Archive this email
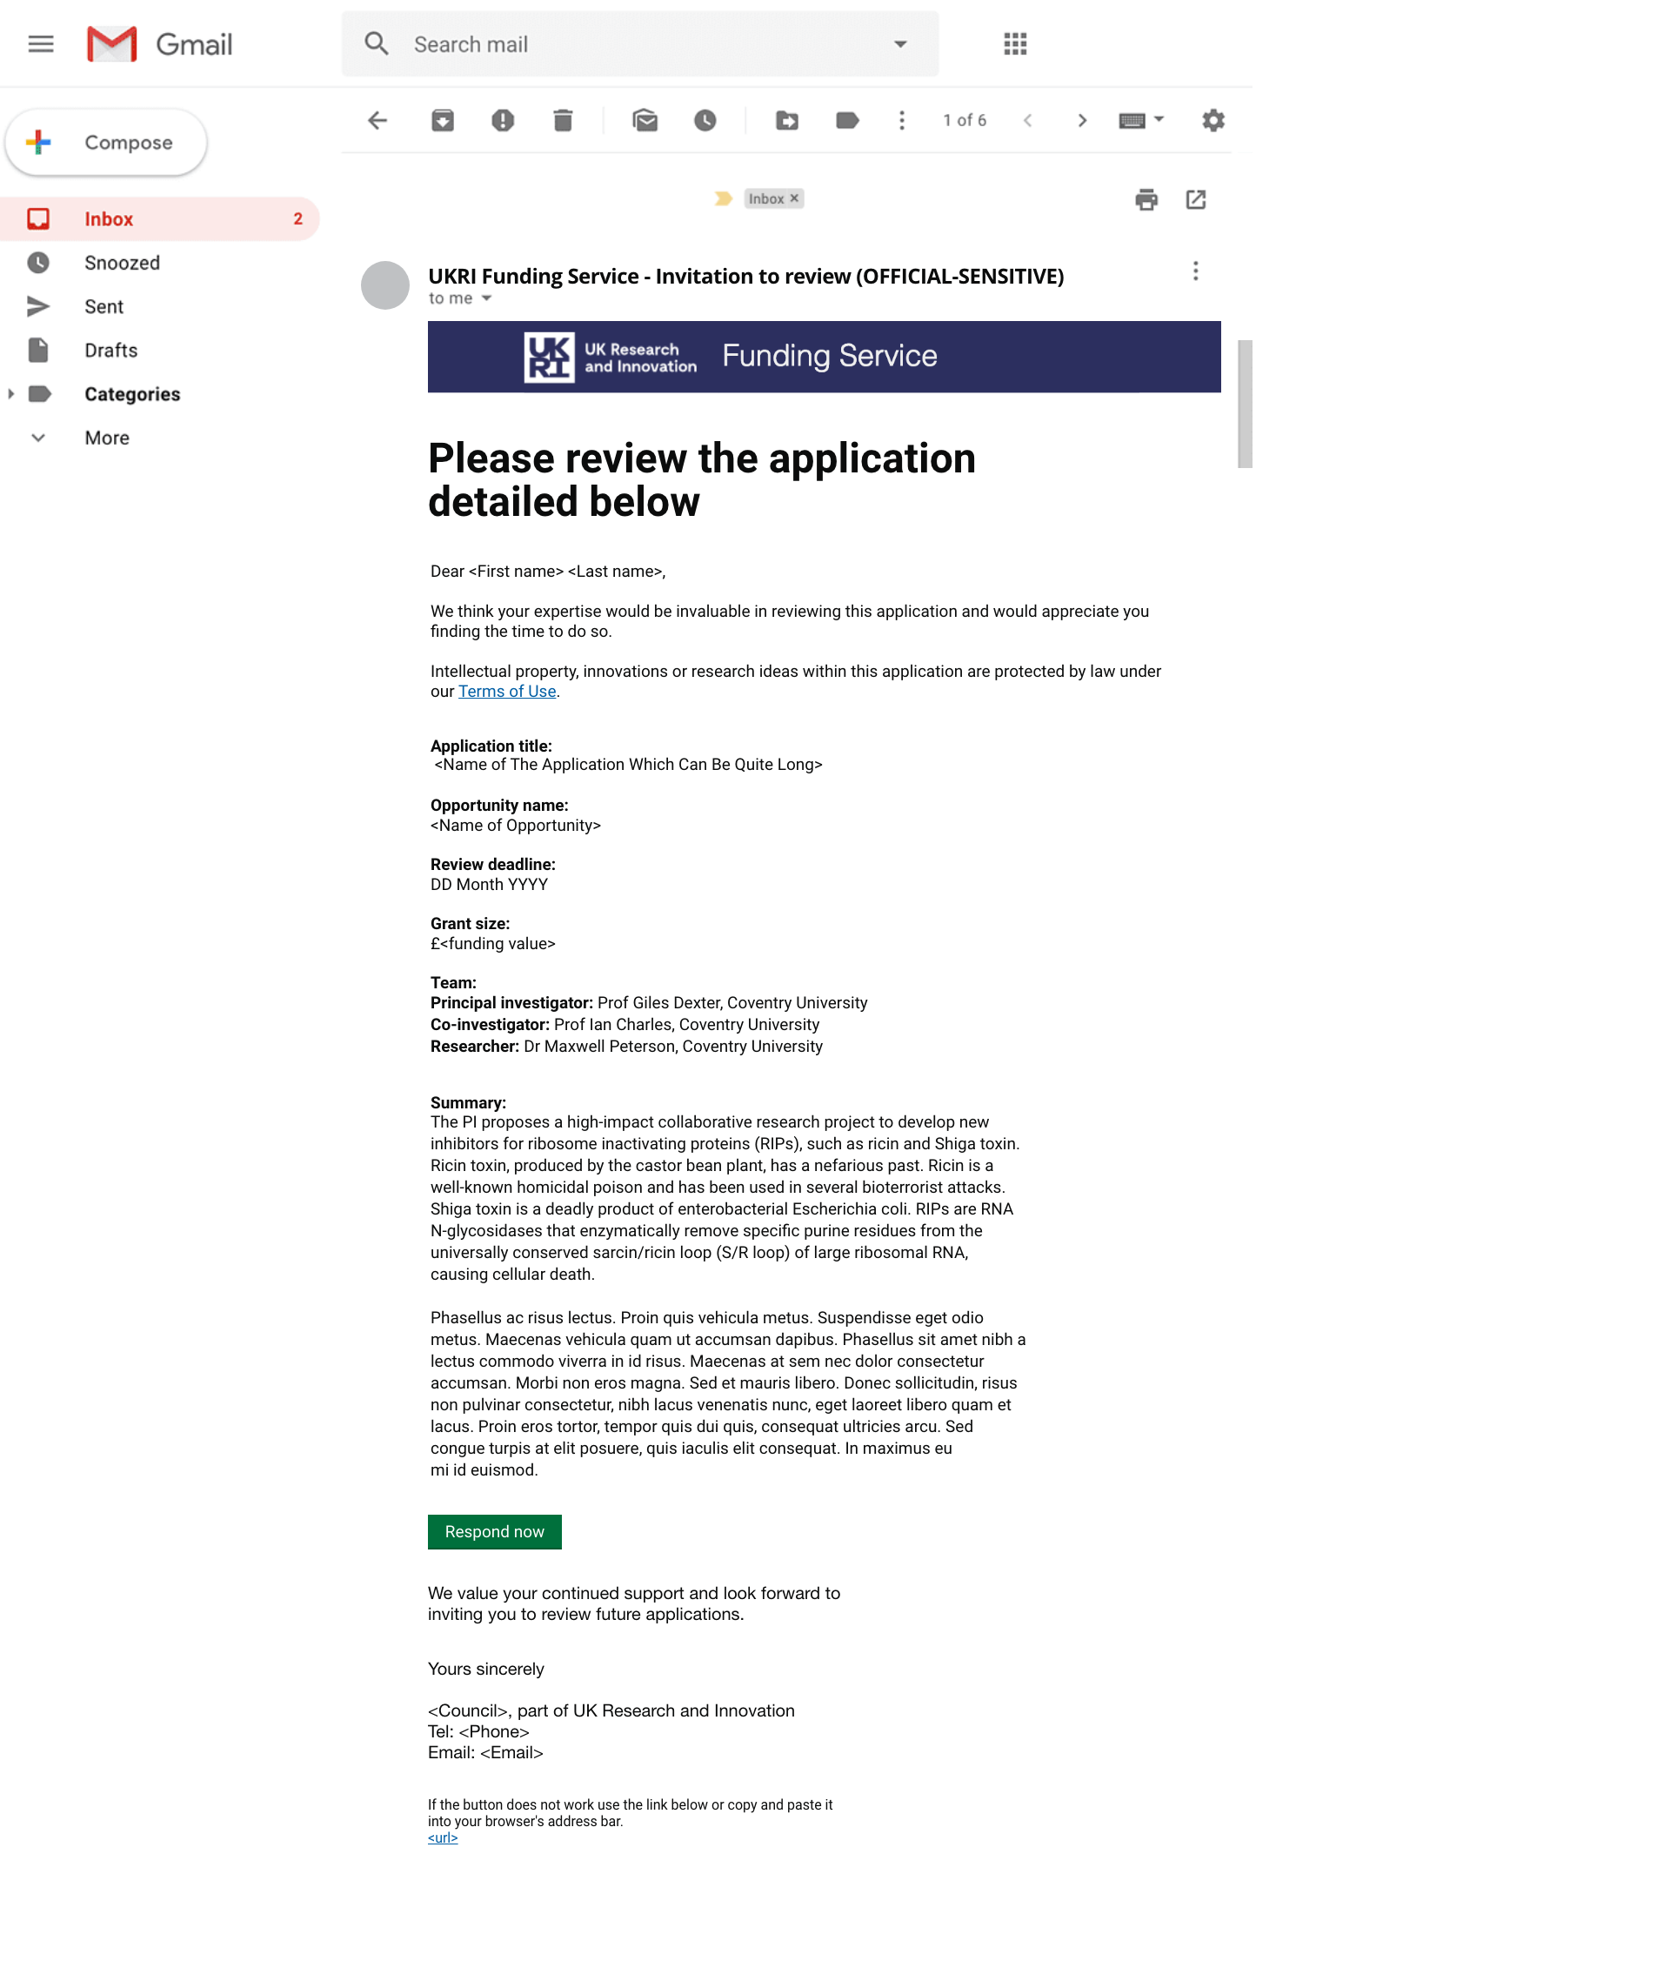 (x=443, y=120)
